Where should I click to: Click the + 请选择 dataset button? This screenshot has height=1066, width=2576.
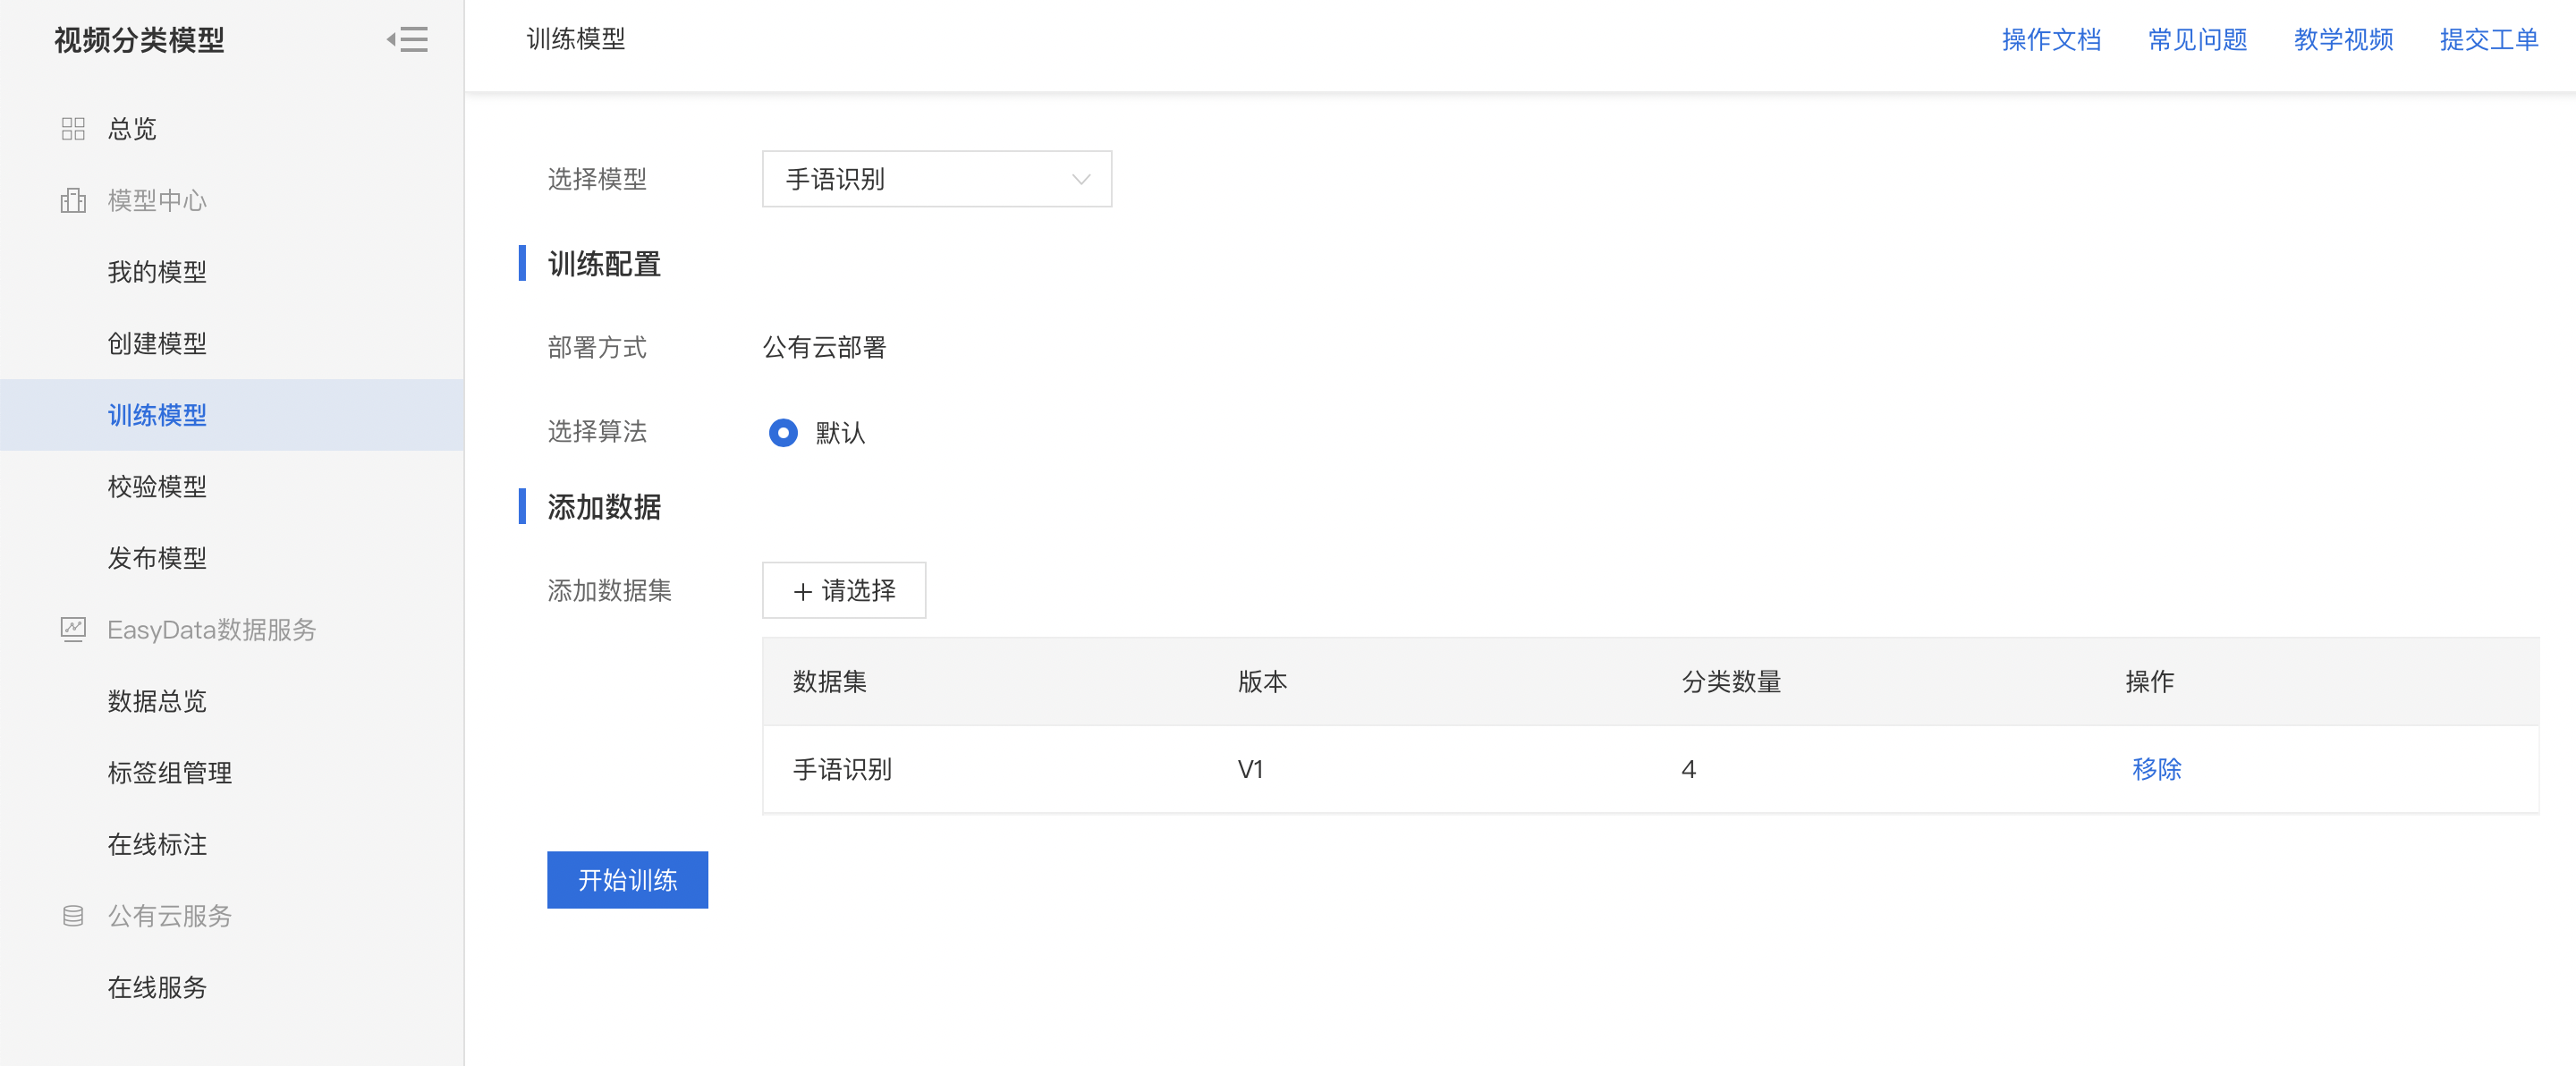844,590
